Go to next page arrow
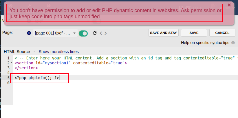Image resolution: width=238 pixels, height=118 pixels. point(106,33)
